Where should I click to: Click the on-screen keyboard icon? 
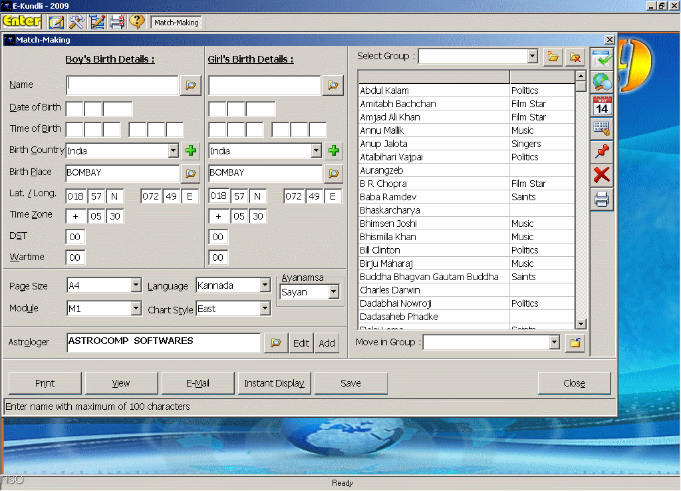602,128
